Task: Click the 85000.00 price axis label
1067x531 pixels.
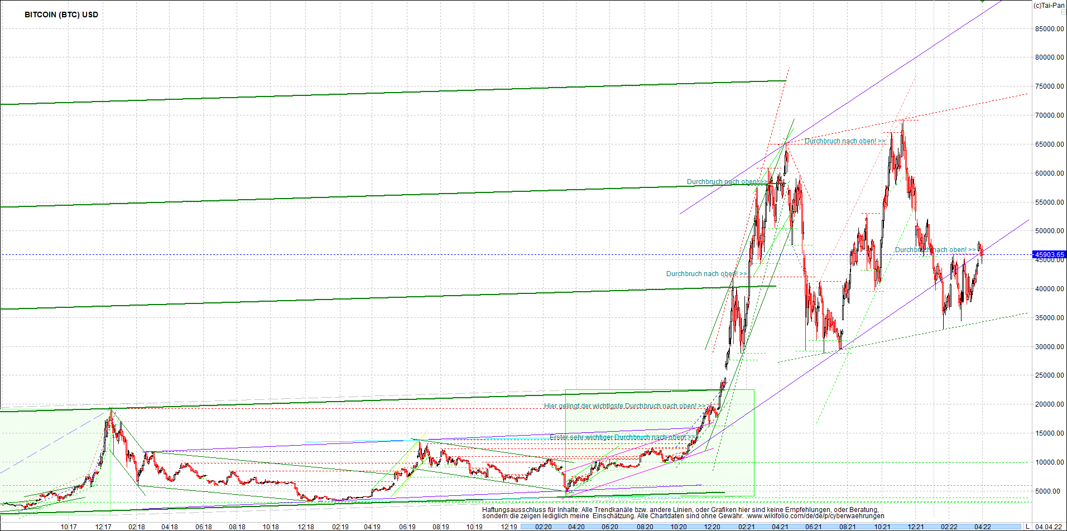Action: pyautogui.click(x=1050, y=28)
